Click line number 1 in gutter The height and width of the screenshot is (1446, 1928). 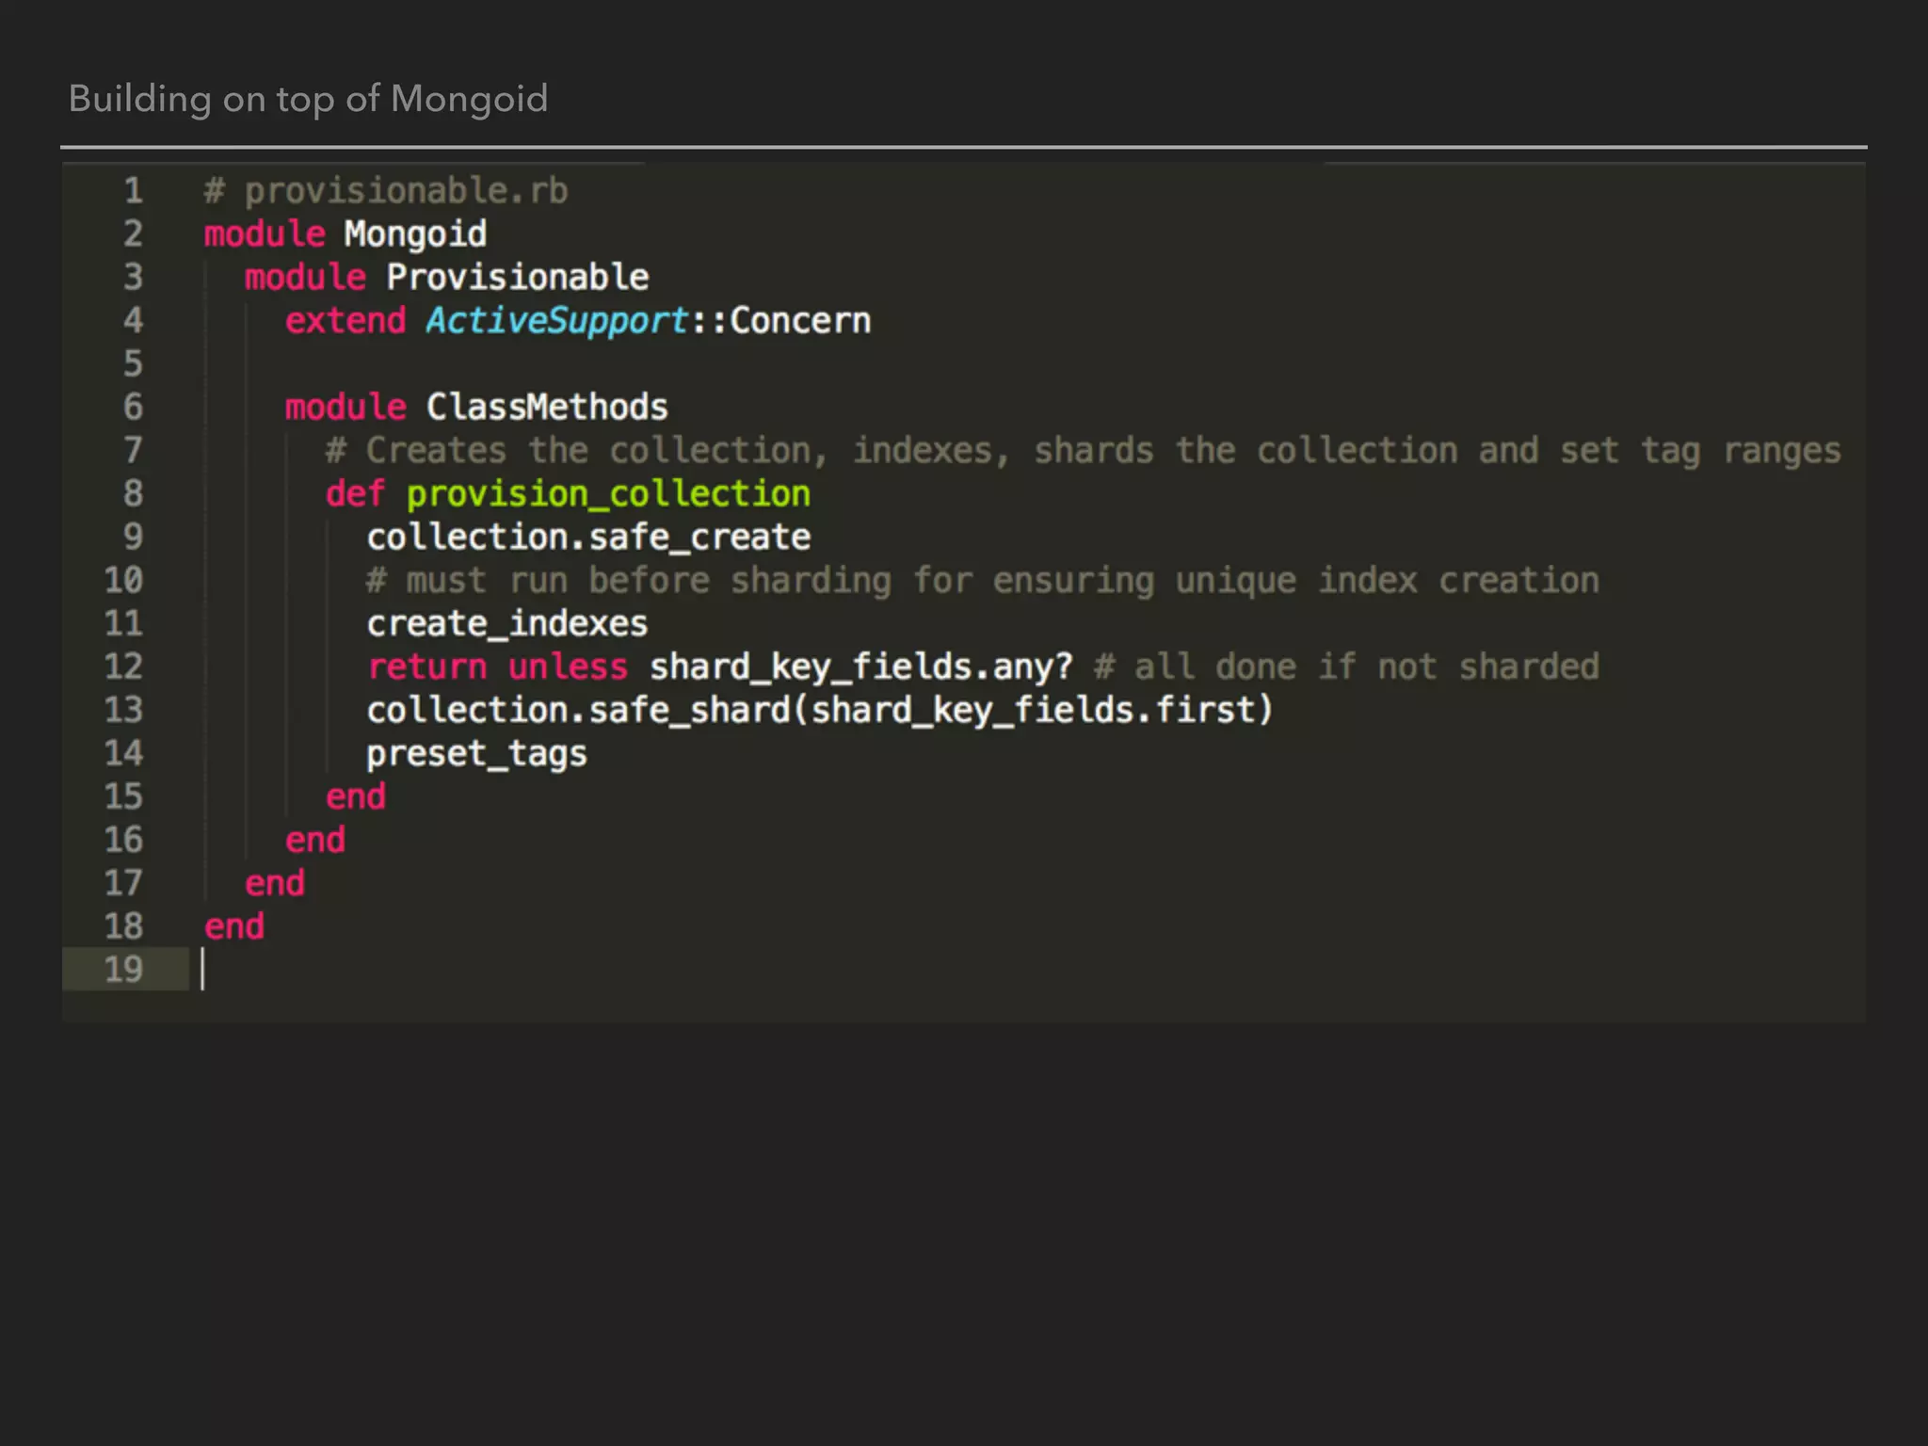[133, 191]
